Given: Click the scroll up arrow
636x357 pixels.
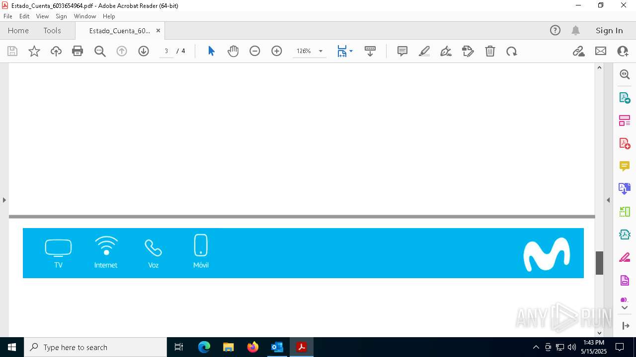Looking at the screenshot, I should [x=599, y=67].
